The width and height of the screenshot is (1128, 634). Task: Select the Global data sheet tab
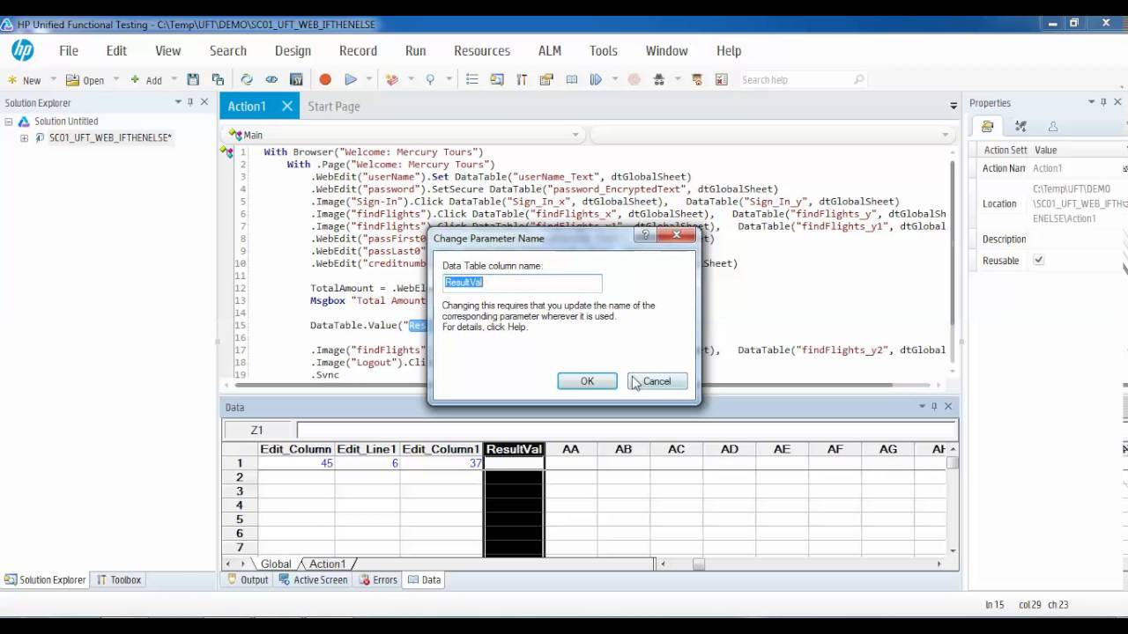point(275,564)
